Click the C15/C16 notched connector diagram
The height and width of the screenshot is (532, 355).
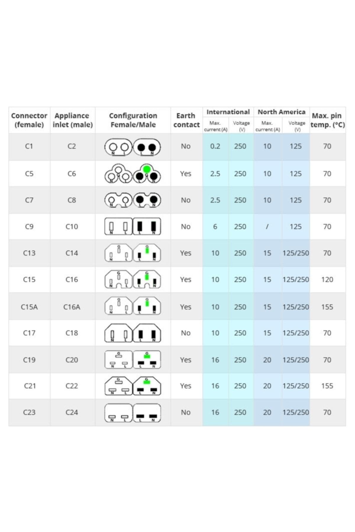point(133,280)
